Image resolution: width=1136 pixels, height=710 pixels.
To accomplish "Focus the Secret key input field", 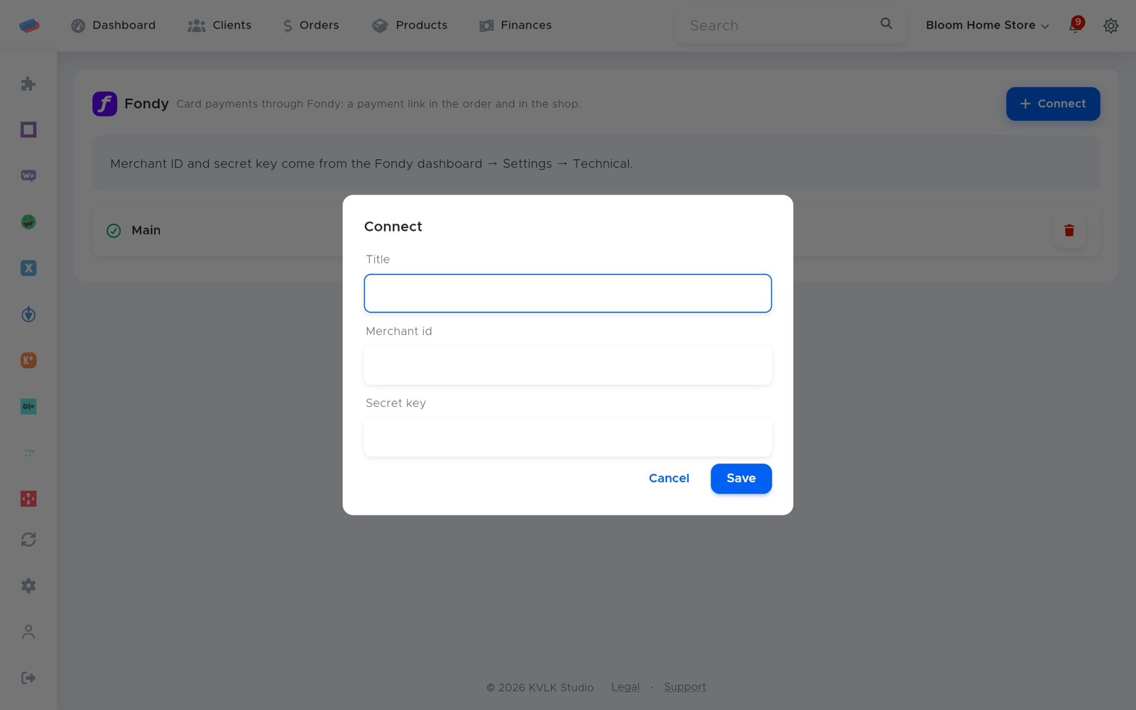I will coord(568,437).
